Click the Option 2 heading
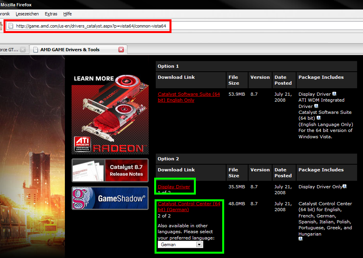Screen dimensions: 363x258 point(168,159)
